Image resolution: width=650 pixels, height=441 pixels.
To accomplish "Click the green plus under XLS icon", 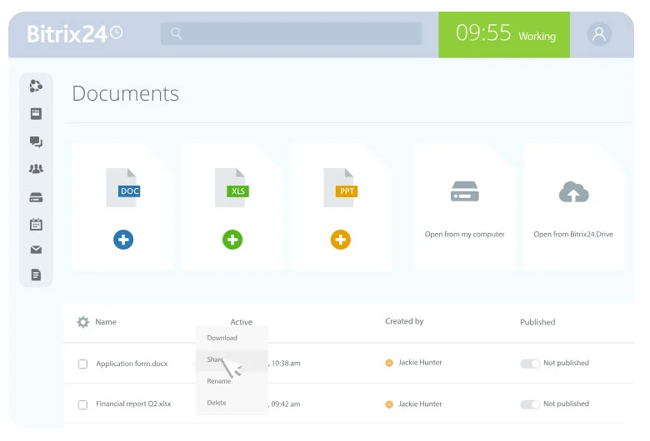I will (x=232, y=240).
